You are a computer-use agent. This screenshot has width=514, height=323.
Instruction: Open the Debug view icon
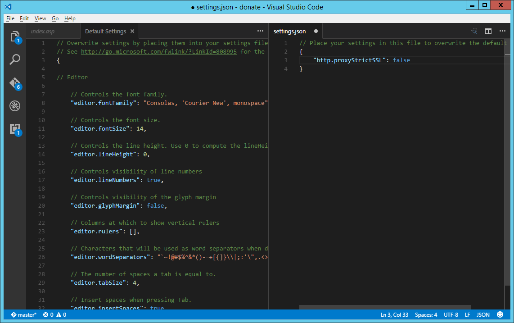(x=15, y=106)
